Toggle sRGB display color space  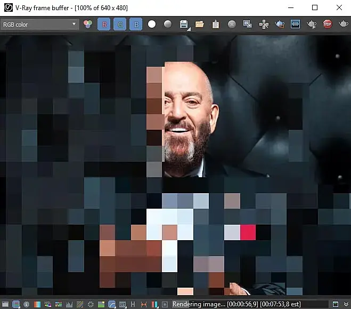point(112,304)
